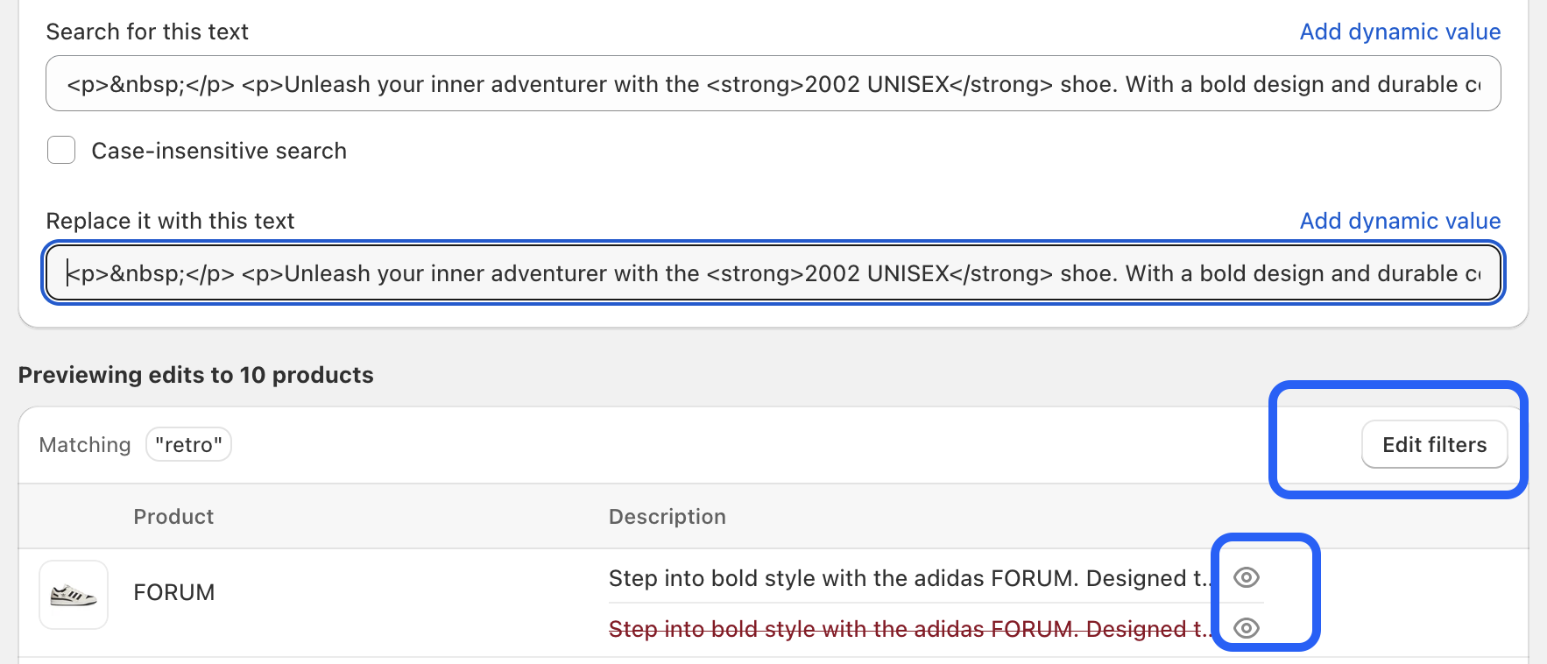Click the Description column header
Screen dimensions: 1547x664
click(x=667, y=516)
